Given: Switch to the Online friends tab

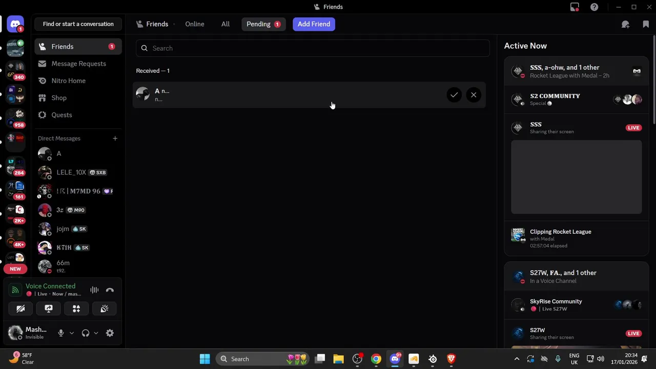Looking at the screenshot, I should click(x=195, y=24).
